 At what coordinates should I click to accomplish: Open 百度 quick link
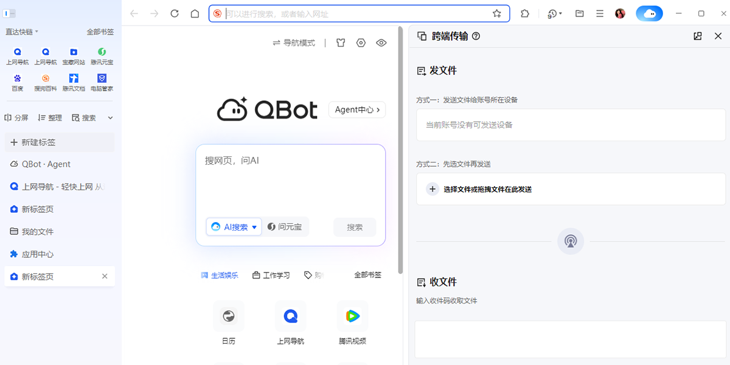click(17, 82)
